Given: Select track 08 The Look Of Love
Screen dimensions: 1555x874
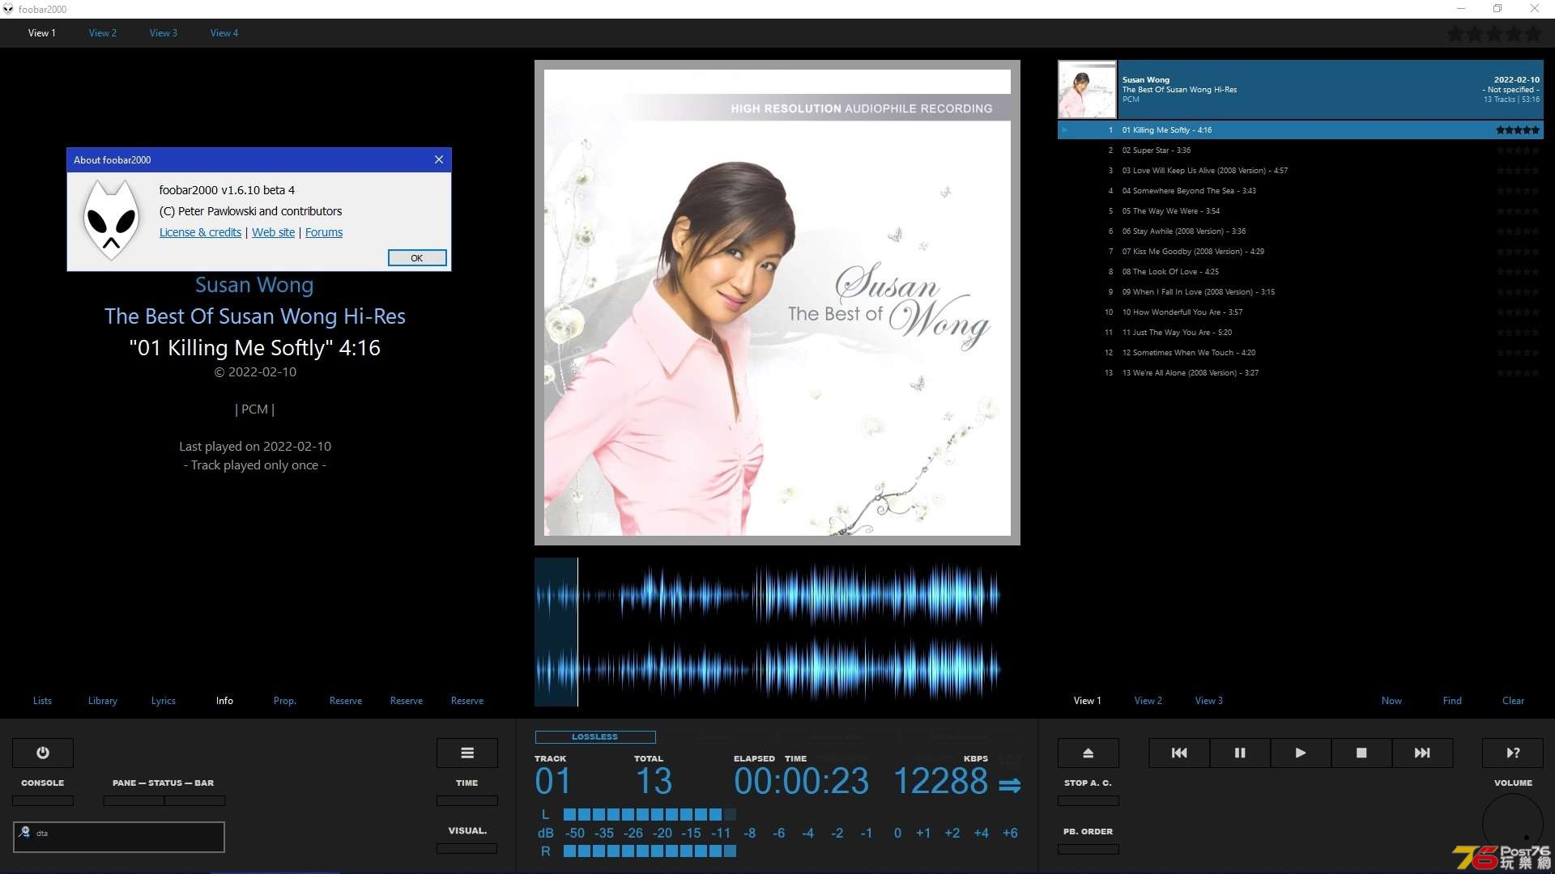Looking at the screenshot, I should tap(1301, 272).
